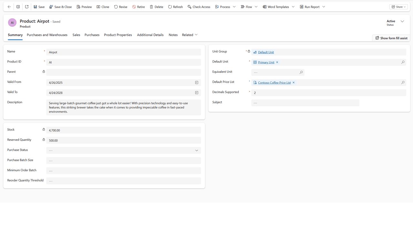Click Save & Close

(x=60, y=6)
